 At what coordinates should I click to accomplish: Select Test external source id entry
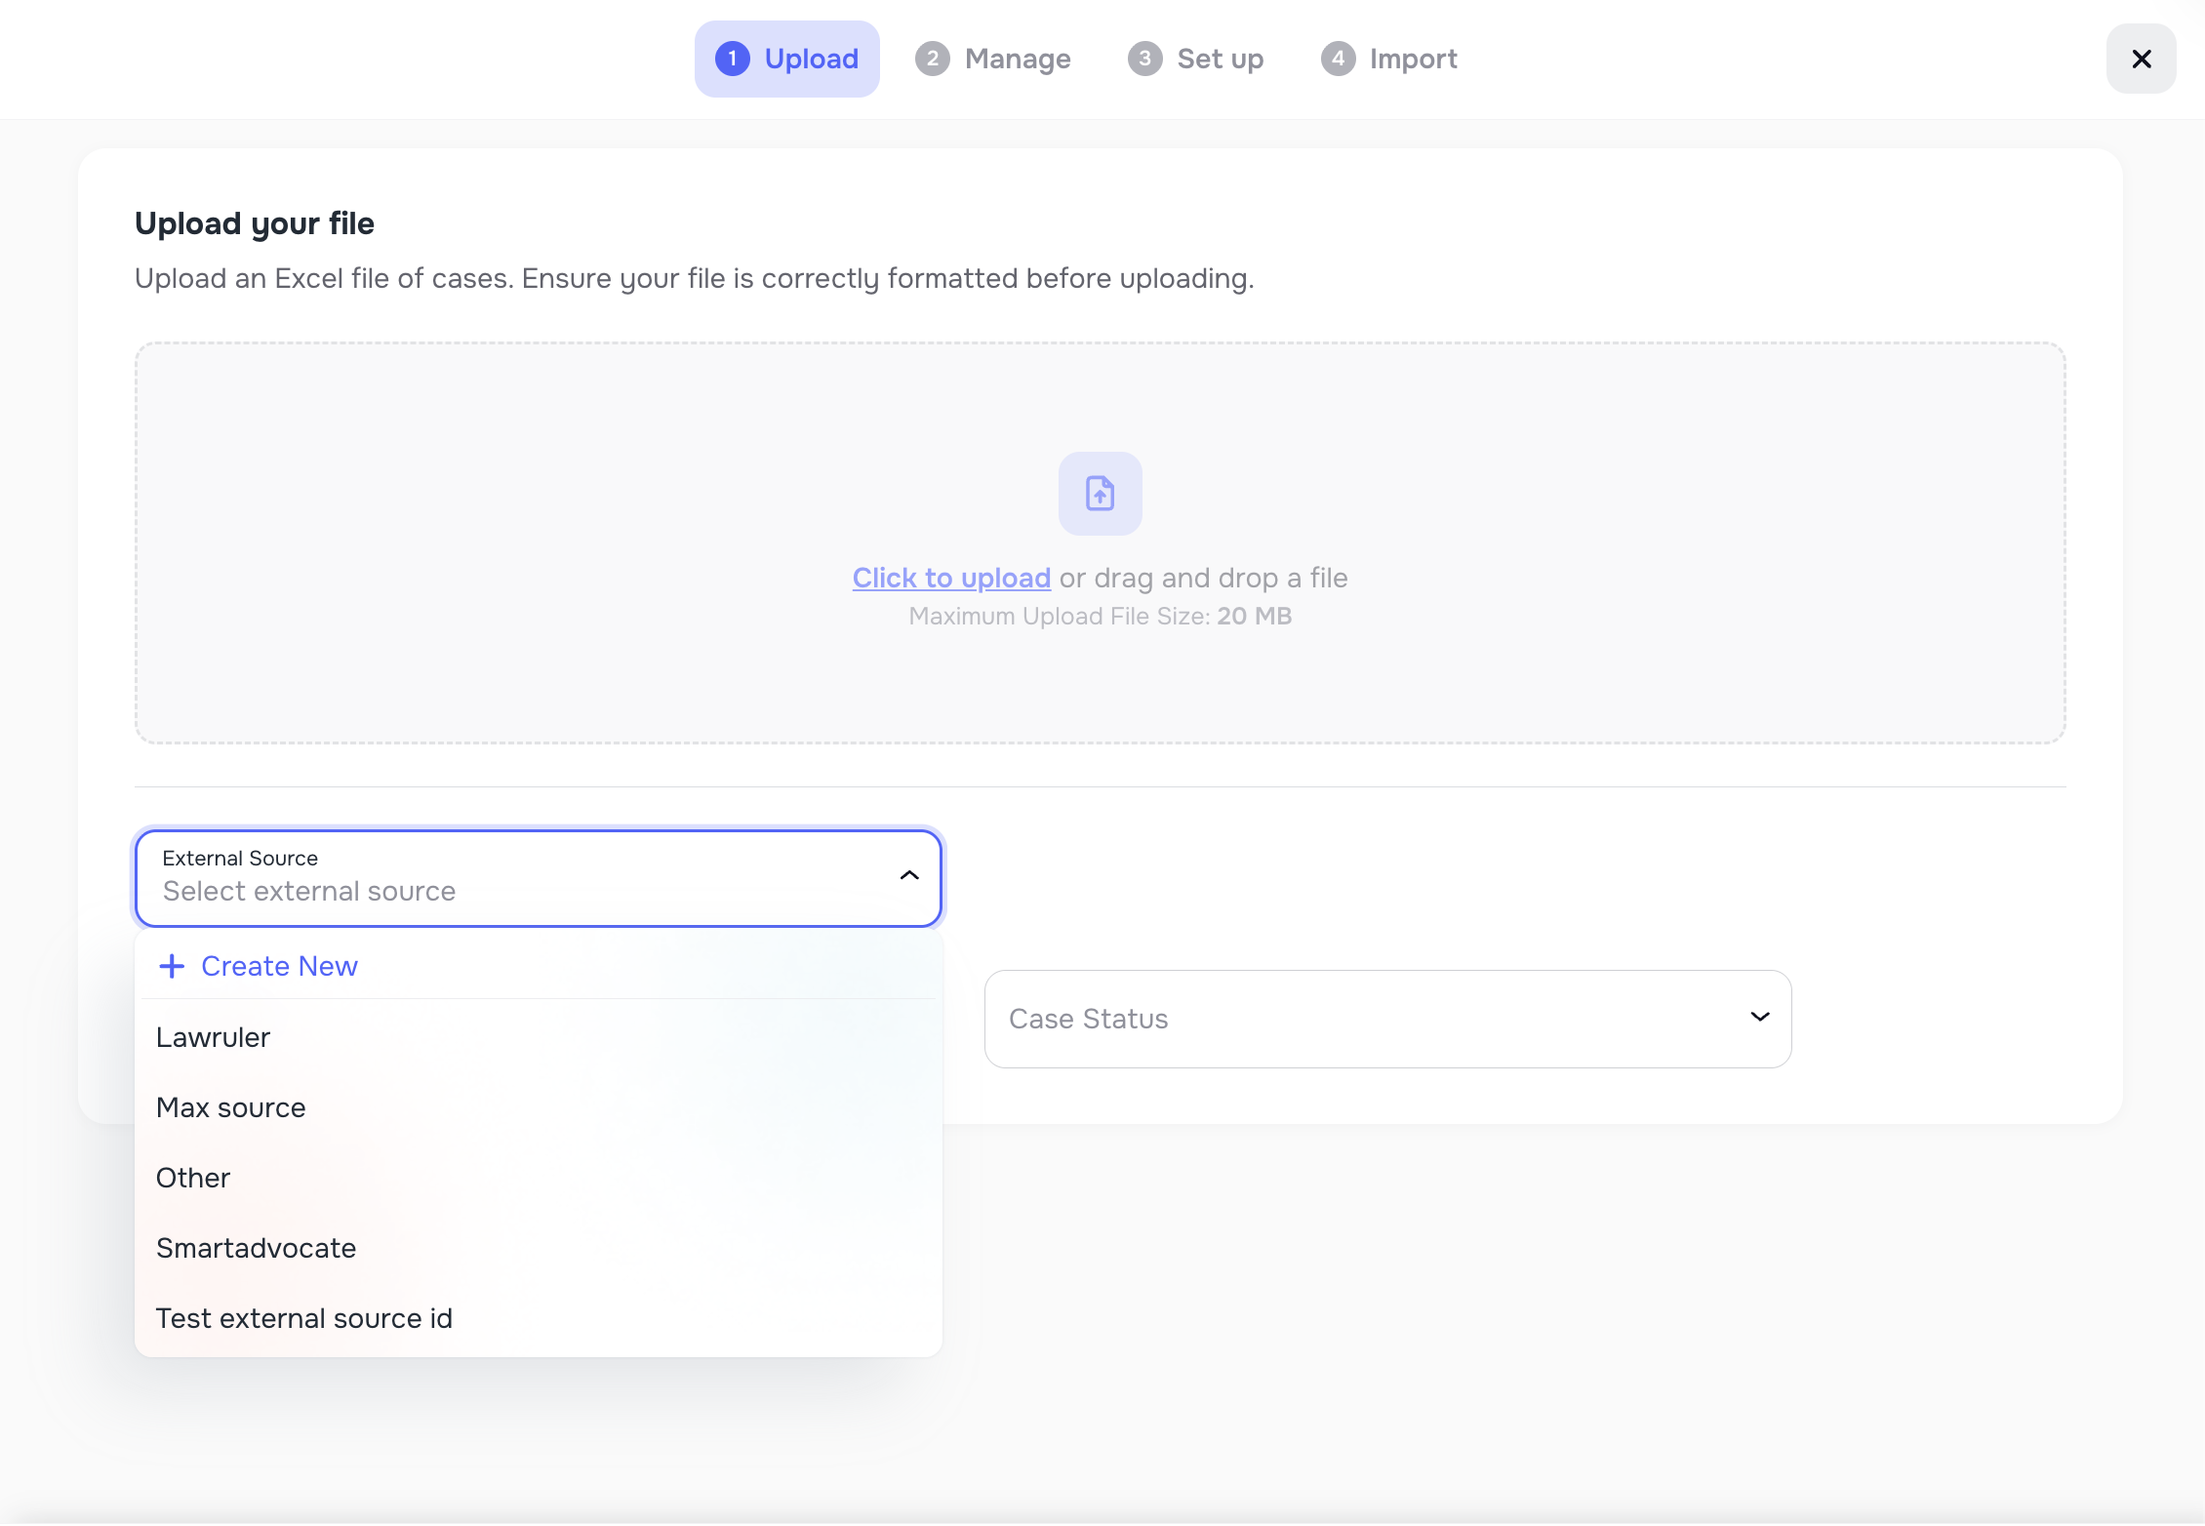tap(303, 1318)
